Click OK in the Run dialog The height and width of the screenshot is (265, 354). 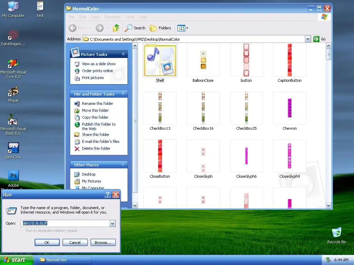[x=47, y=243]
